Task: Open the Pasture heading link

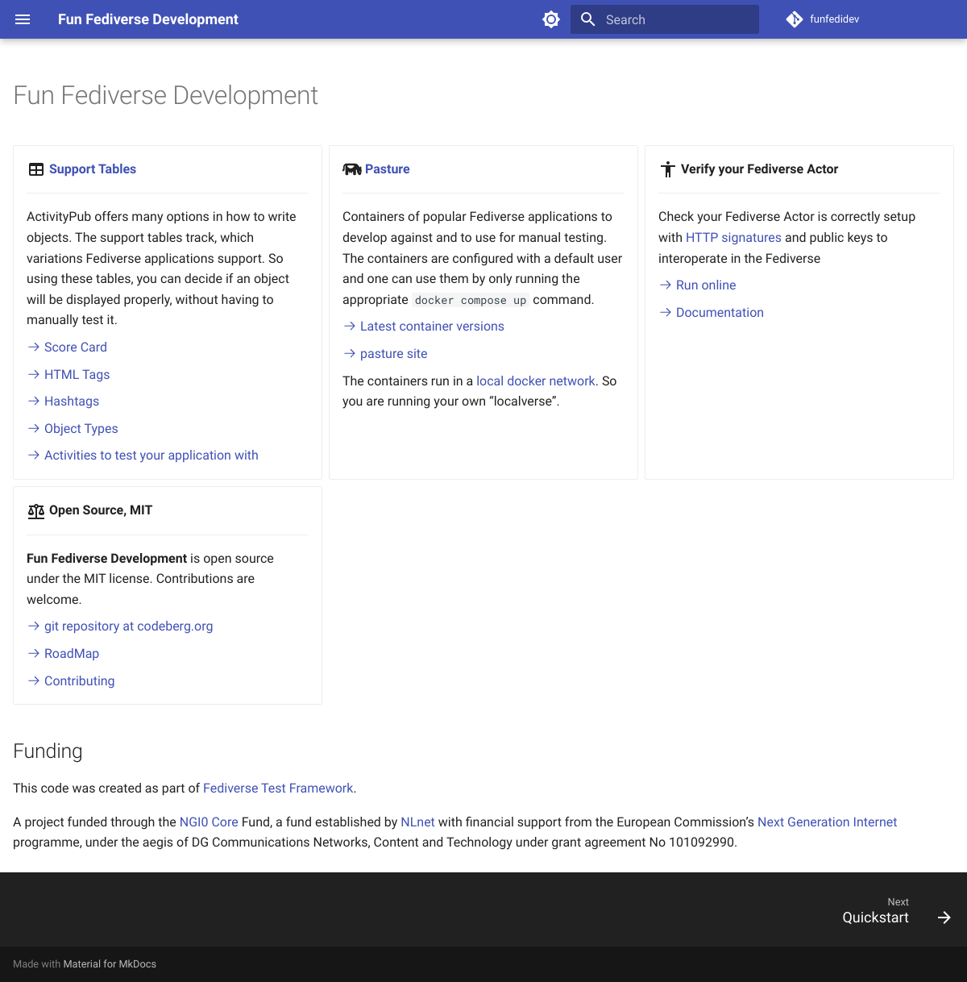Action: point(388,169)
